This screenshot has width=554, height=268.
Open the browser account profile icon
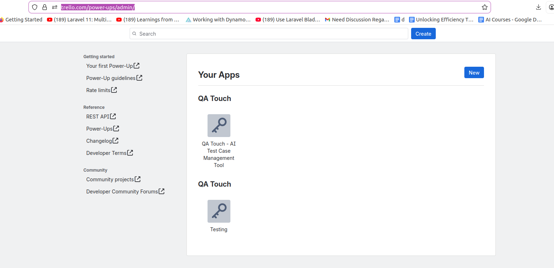pos(551,7)
